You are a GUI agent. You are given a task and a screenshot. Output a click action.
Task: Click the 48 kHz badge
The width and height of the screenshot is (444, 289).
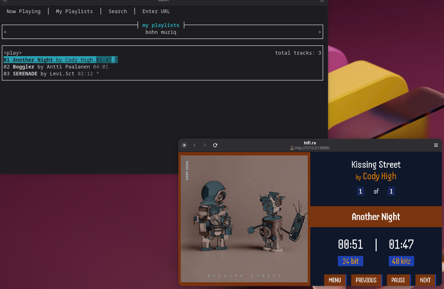(401, 261)
